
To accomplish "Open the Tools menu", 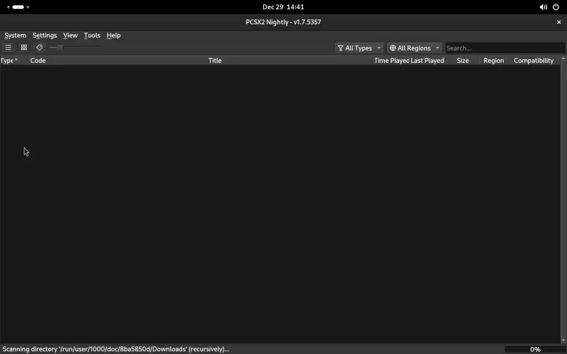I will coord(92,35).
